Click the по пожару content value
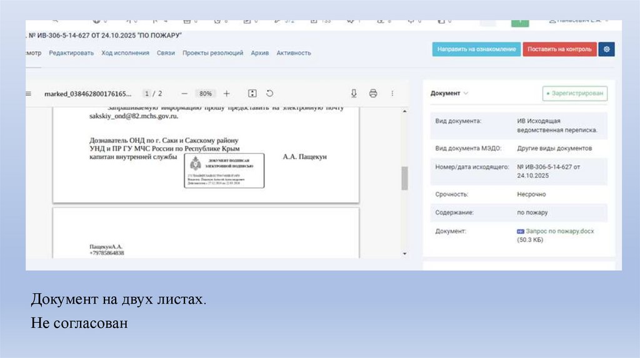The image size is (640, 358). click(532, 213)
